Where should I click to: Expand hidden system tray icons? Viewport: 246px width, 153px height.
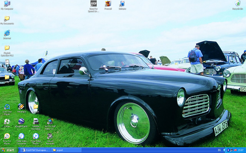pos(224,150)
